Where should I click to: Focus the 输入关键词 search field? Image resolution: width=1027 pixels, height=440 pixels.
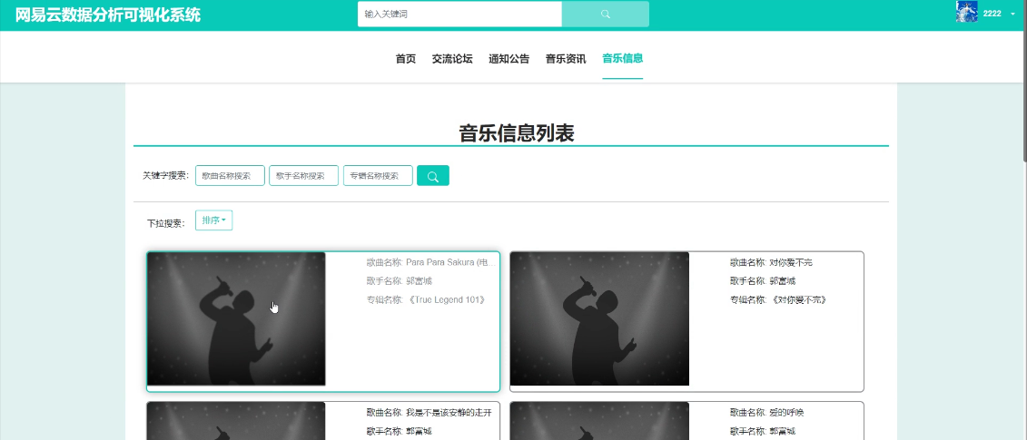click(459, 14)
